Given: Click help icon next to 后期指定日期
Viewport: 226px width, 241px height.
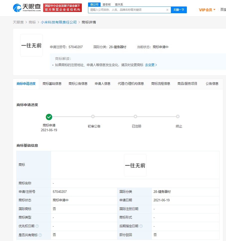Looking at the screenshot, I should 141,226.
